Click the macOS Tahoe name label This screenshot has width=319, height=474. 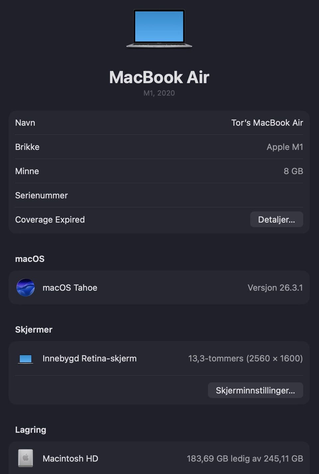coord(70,288)
